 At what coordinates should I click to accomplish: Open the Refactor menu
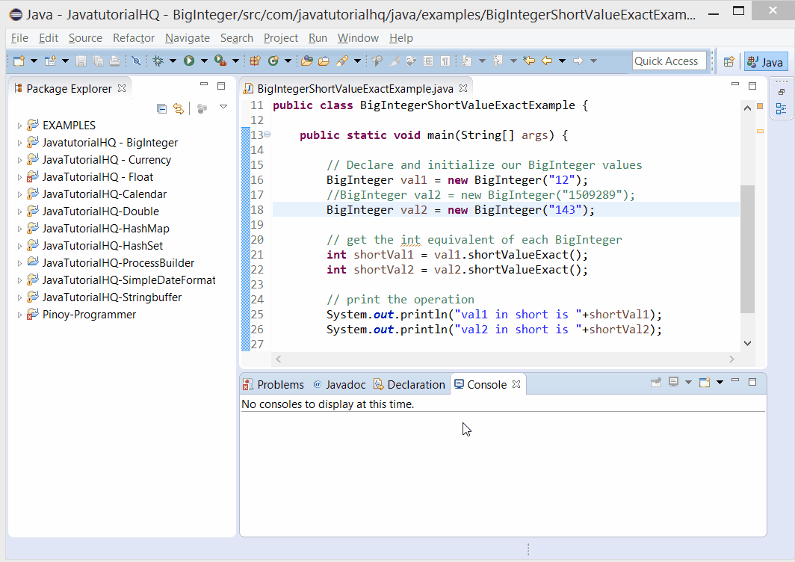point(133,38)
